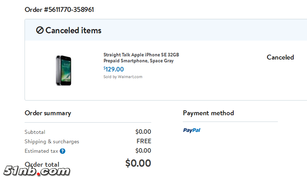
Task: Click the Canceled items section heading
Action: click(73, 30)
